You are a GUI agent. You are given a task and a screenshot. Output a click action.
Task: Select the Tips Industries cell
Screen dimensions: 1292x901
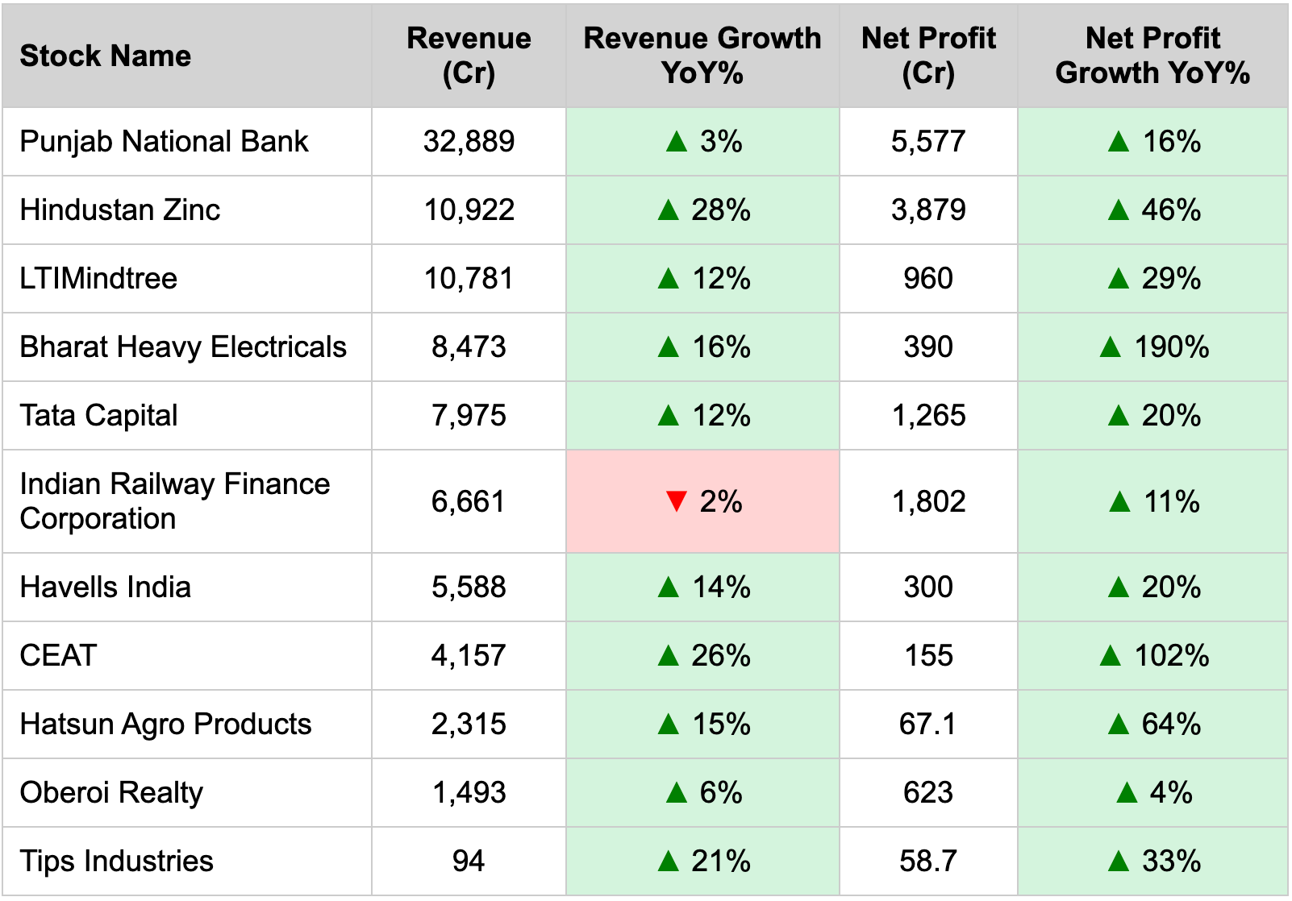tap(187, 862)
